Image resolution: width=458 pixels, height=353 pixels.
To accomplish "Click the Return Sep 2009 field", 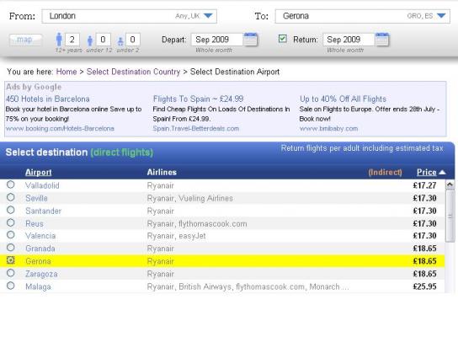I will [349, 40].
